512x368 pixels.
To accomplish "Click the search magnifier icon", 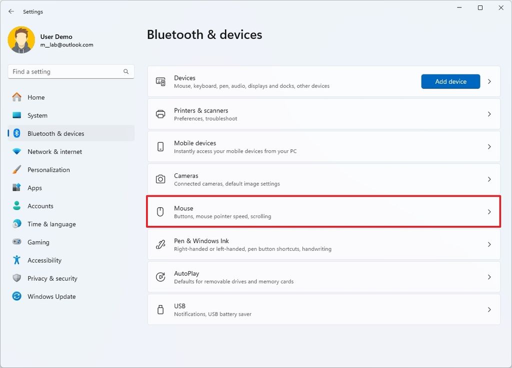I will 126,71.
